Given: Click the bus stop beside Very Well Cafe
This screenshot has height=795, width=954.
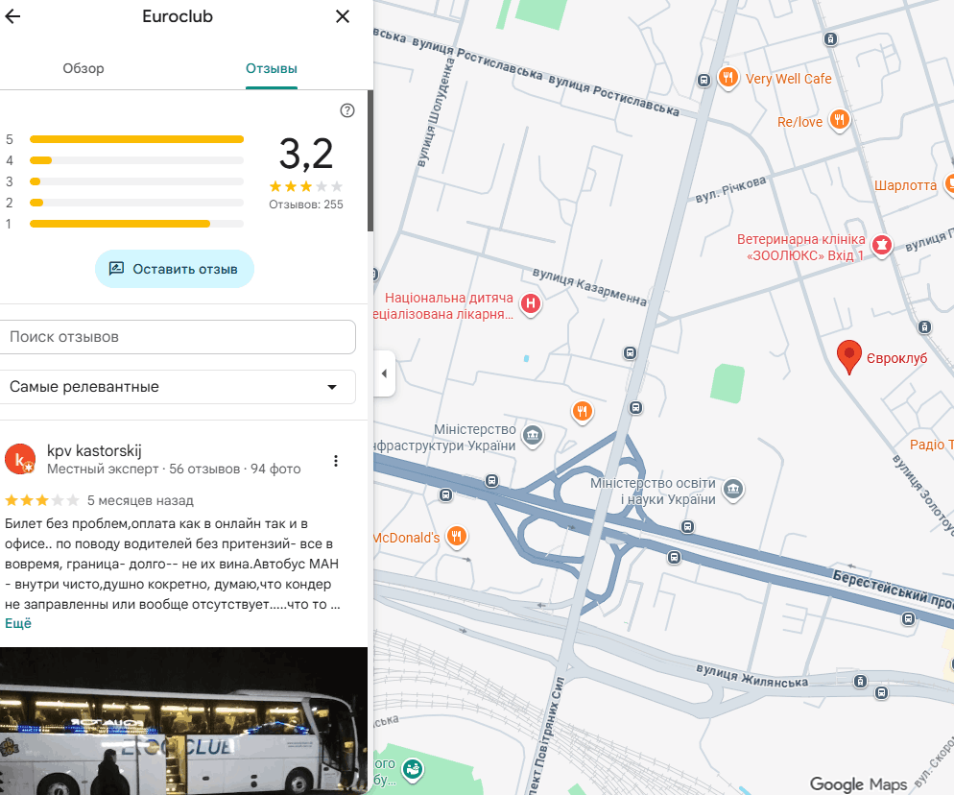Looking at the screenshot, I should (704, 81).
